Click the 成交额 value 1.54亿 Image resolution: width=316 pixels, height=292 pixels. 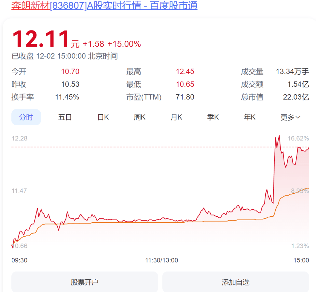click(298, 84)
